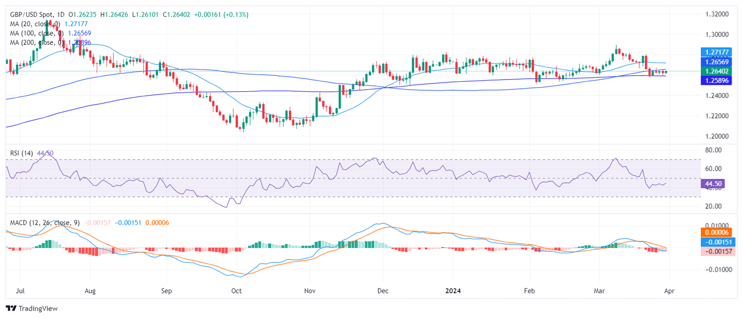Click the +0.00161 (+0.13%) change value
The width and height of the screenshot is (743, 318).
click(221, 15)
